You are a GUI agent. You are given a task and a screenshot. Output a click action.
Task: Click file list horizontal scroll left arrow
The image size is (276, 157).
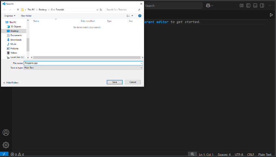pos(32,57)
